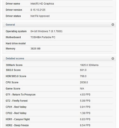Click the Detailed scores section header
The height and width of the screenshot is (128, 119).
tap(59, 58)
